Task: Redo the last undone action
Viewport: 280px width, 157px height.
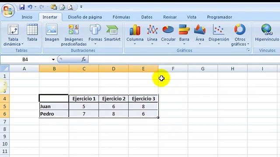Action: pos(42,7)
